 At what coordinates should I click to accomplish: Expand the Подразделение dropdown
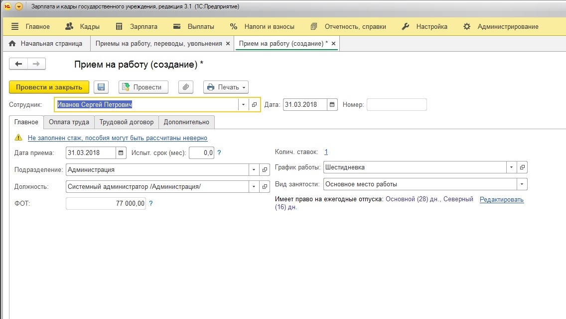tap(254, 169)
